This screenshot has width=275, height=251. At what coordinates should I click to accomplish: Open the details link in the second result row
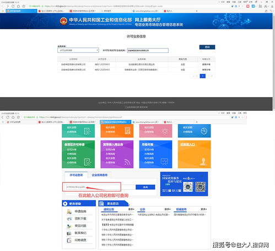coord(206,70)
